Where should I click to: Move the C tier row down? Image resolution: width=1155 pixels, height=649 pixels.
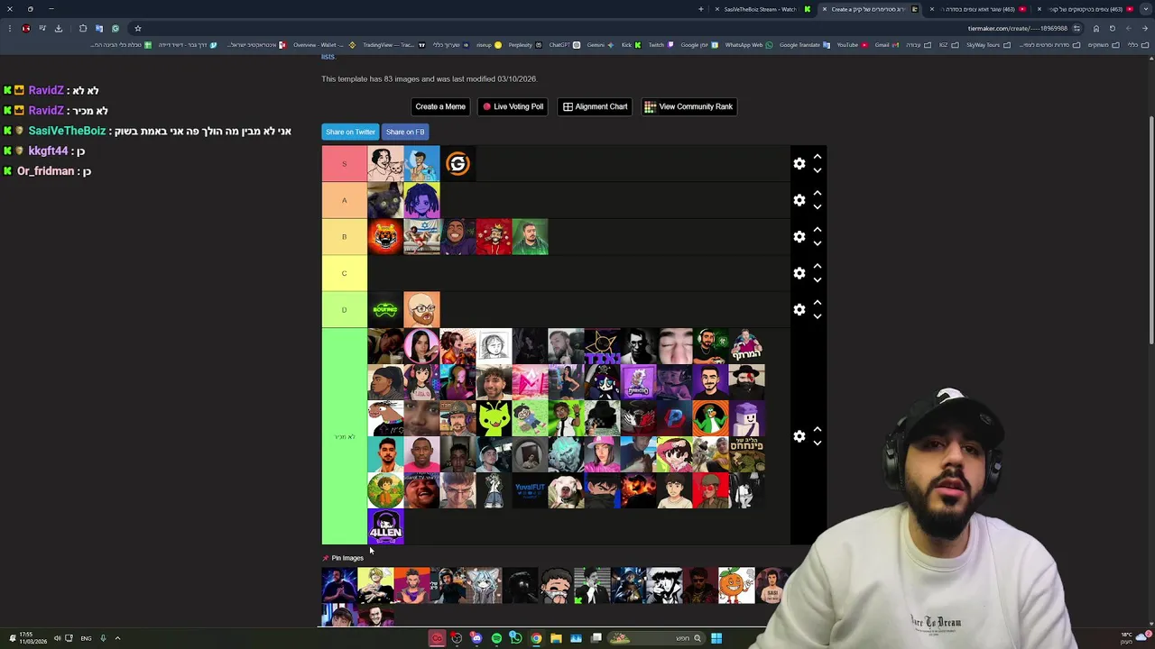(x=818, y=279)
